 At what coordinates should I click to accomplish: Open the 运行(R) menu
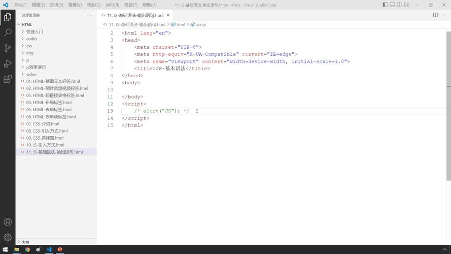[113, 5]
